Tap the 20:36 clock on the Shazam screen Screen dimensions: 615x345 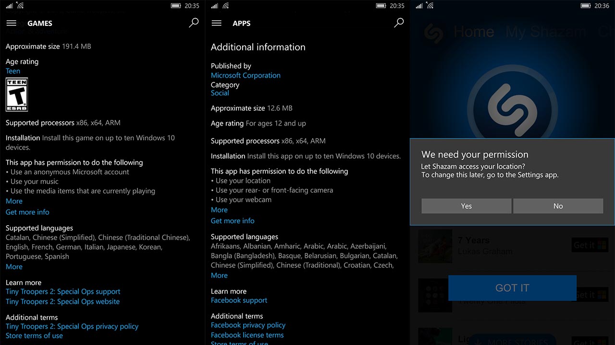click(602, 6)
